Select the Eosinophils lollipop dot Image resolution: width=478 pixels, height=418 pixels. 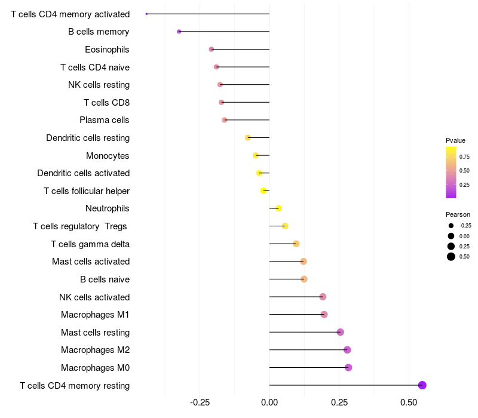211,49
